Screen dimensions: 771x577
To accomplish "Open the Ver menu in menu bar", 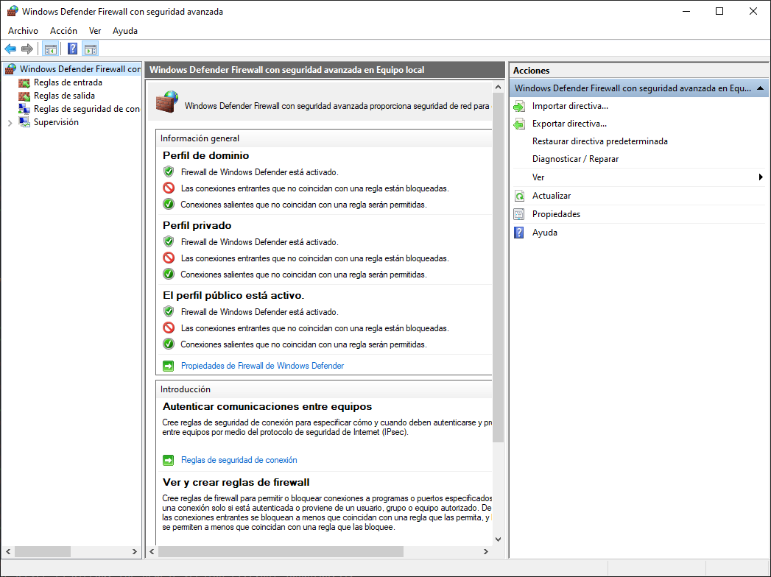I will click(95, 30).
